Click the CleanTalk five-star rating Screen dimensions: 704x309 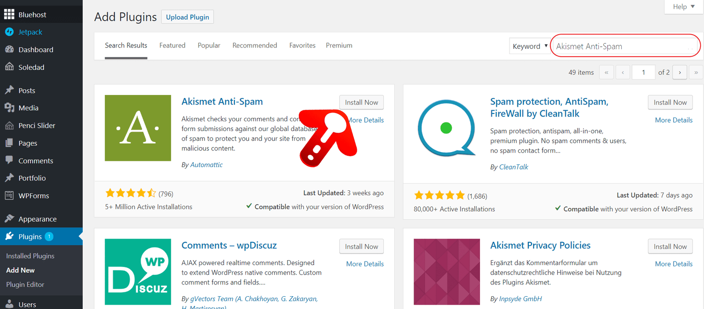tap(439, 195)
